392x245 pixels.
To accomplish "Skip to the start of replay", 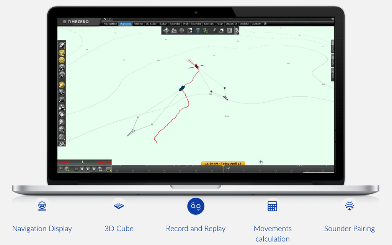I will click(x=76, y=169).
